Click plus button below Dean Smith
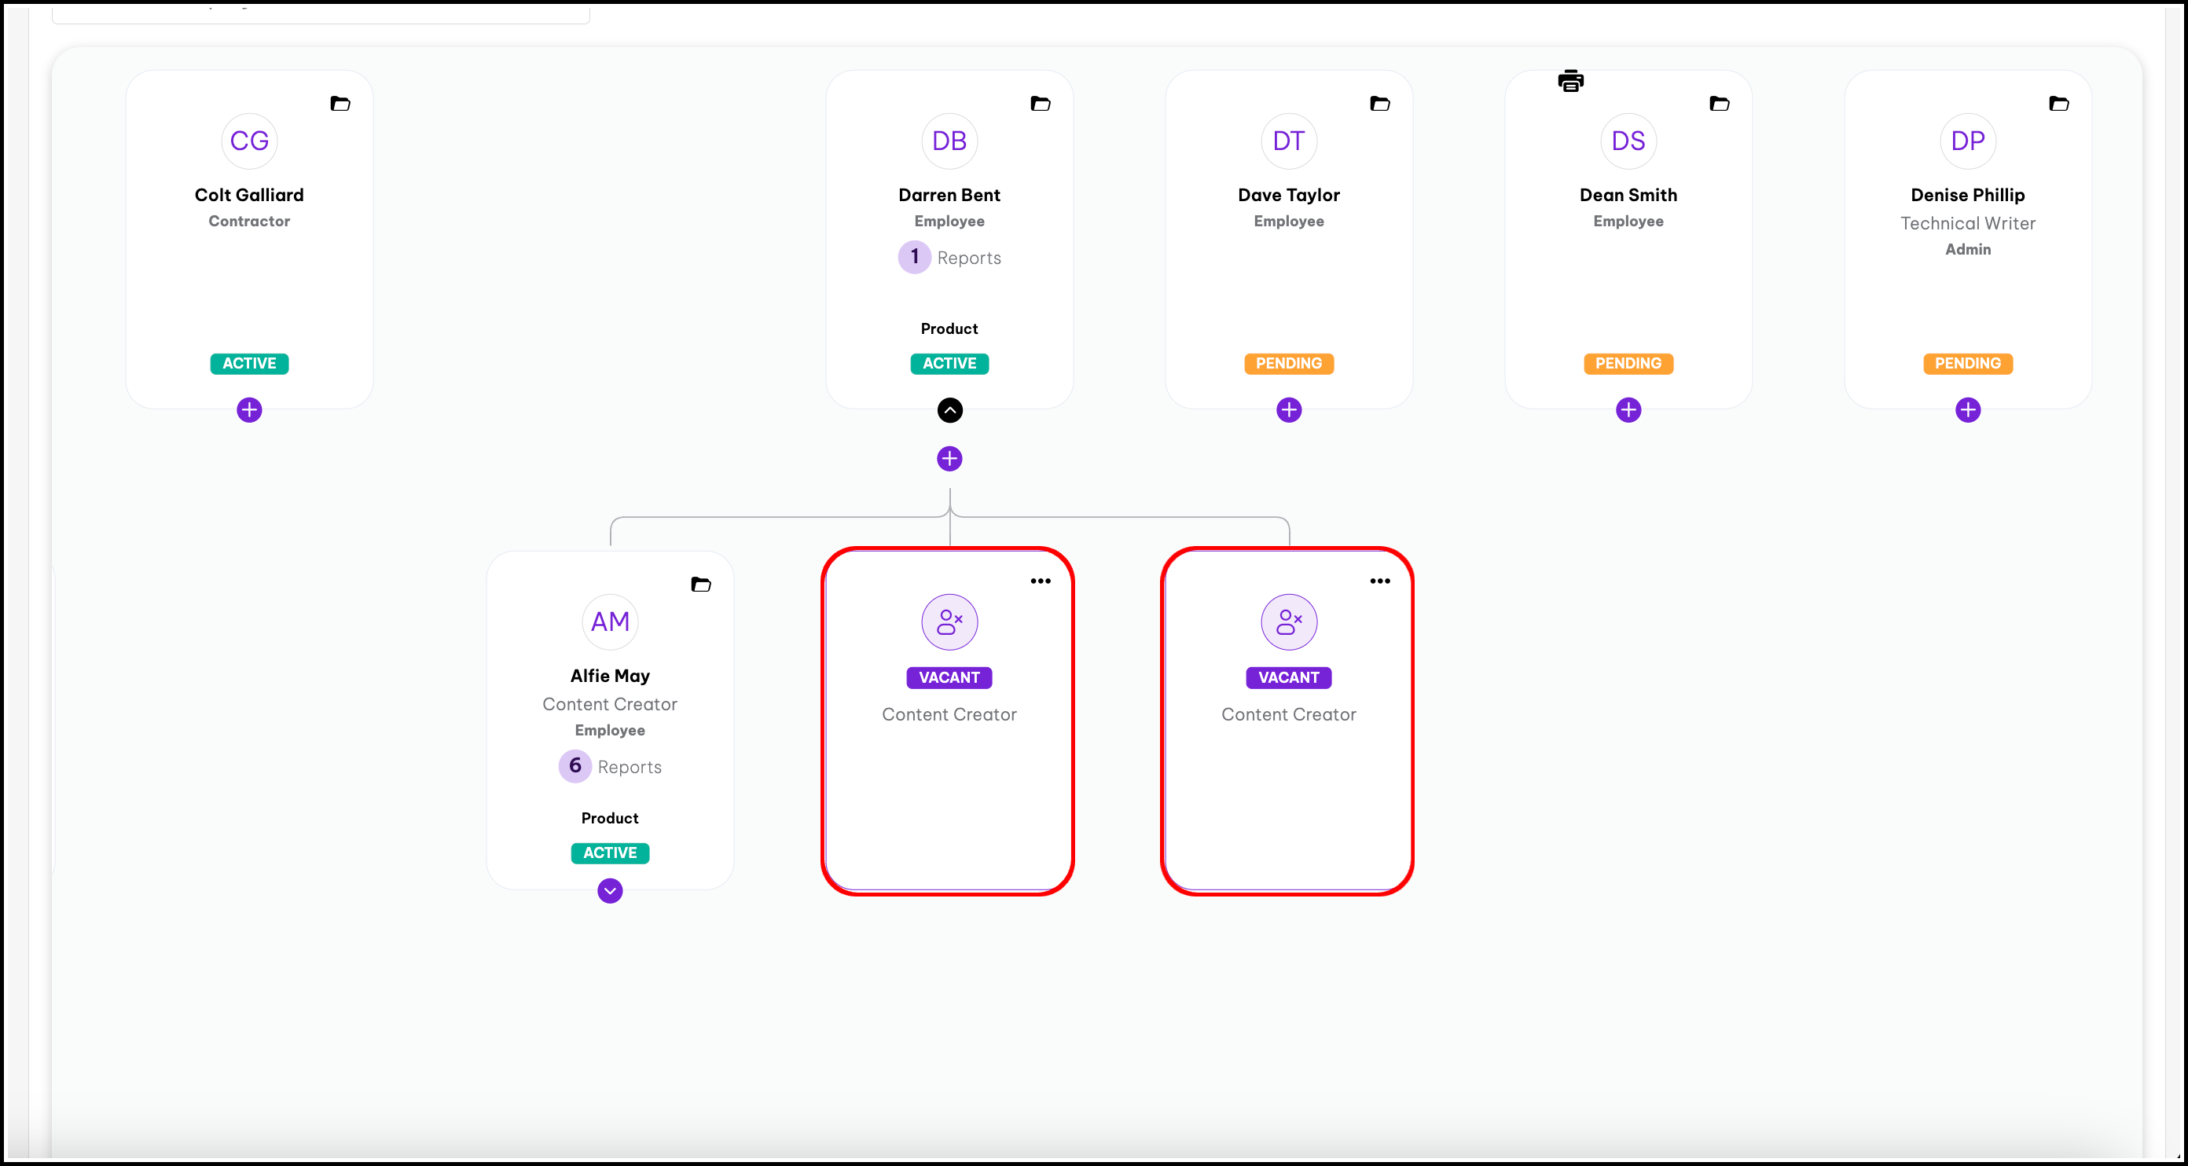Screen dimensions: 2188x1166 point(1628,410)
